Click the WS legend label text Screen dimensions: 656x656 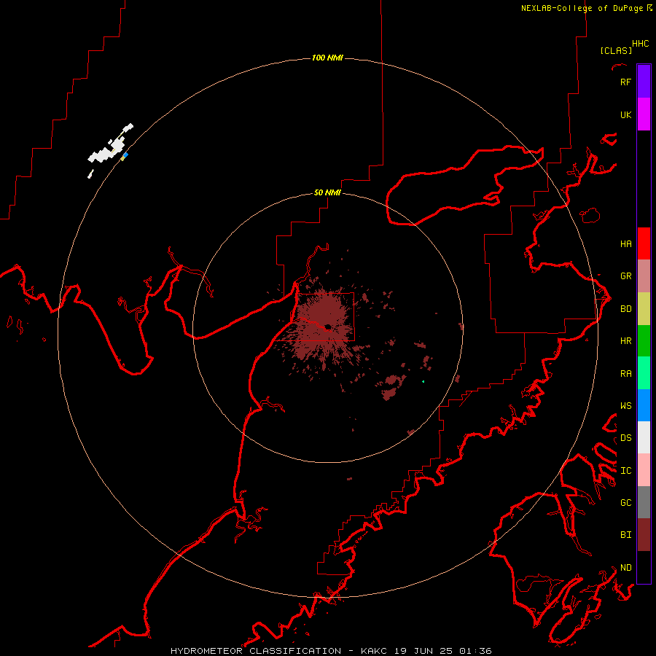(x=625, y=406)
